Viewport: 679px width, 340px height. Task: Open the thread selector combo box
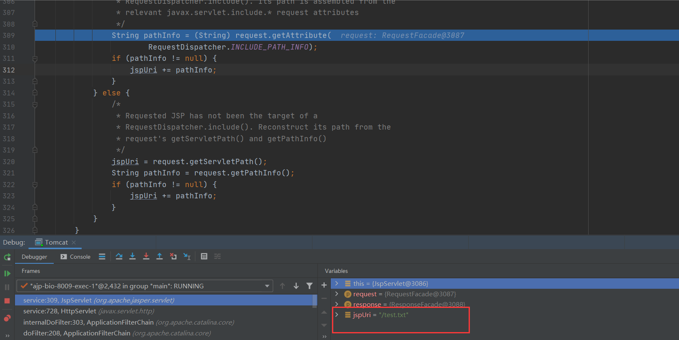click(145, 286)
